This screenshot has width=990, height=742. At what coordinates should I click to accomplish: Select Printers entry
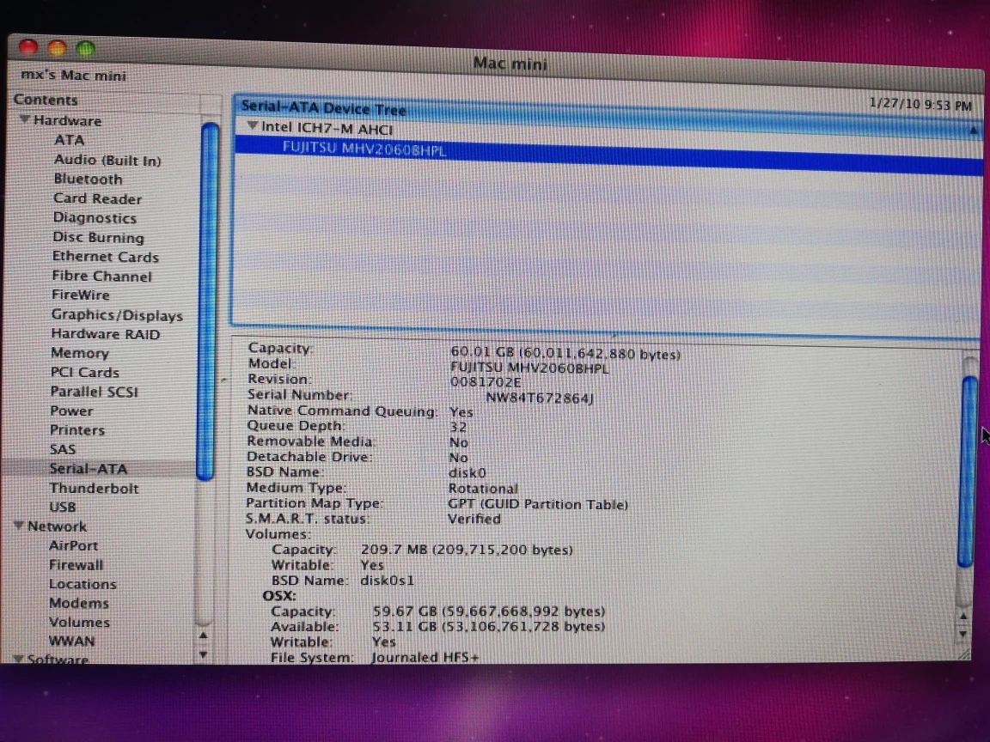(x=77, y=430)
